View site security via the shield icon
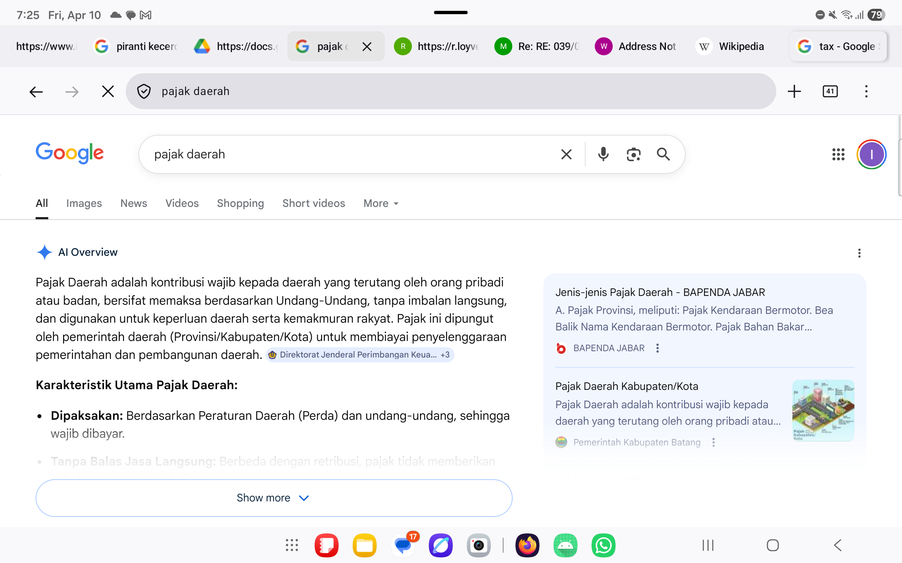The height and width of the screenshot is (563, 902). [144, 91]
